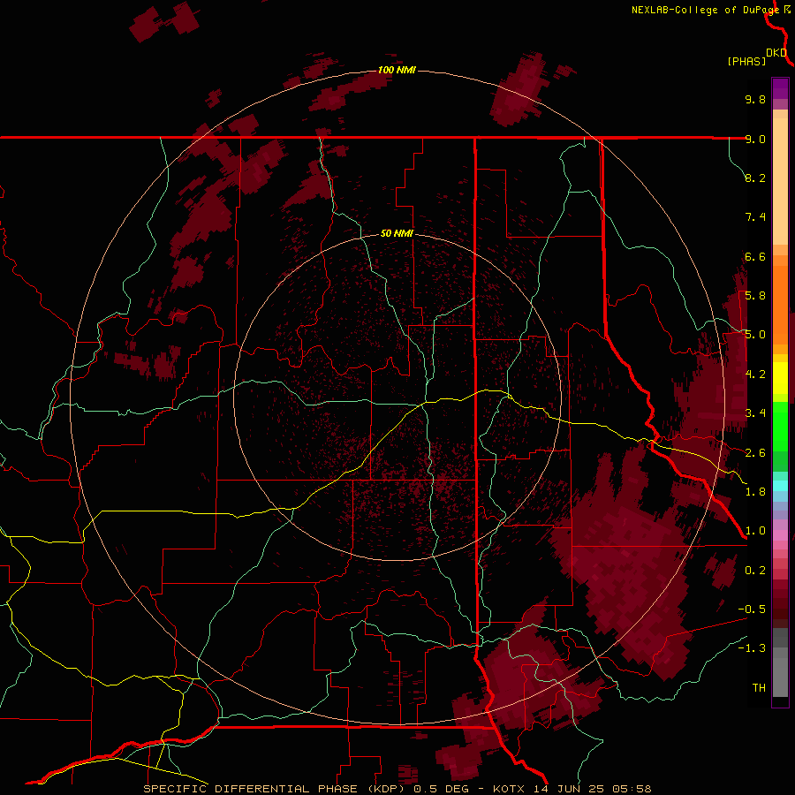Click the 05:58 timestamp
795x795 pixels.
pyautogui.click(x=632, y=789)
